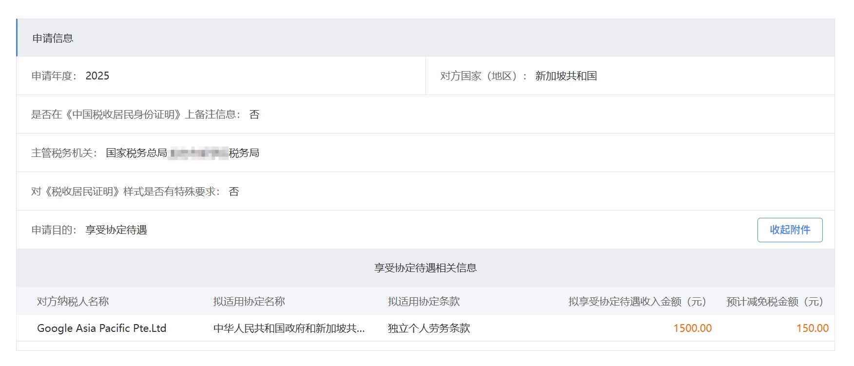Click the 150.00 tax reduction amount
Image resolution: width=854 pixels, height=366 pixels.
[x=812, y=328]
